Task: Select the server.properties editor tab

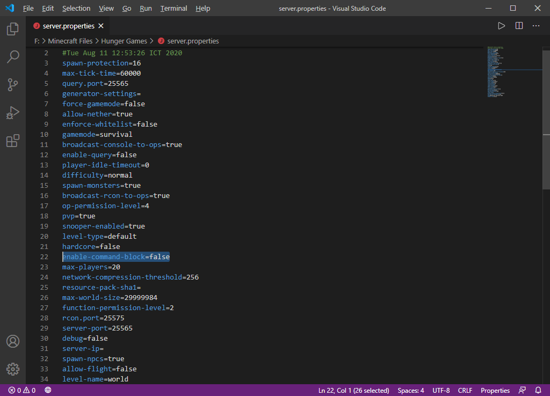Action: coord(68,26)
